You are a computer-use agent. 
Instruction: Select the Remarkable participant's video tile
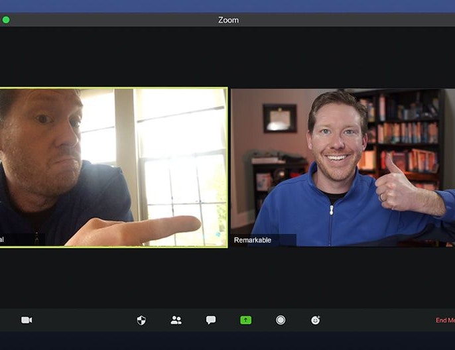coord(342,167)
